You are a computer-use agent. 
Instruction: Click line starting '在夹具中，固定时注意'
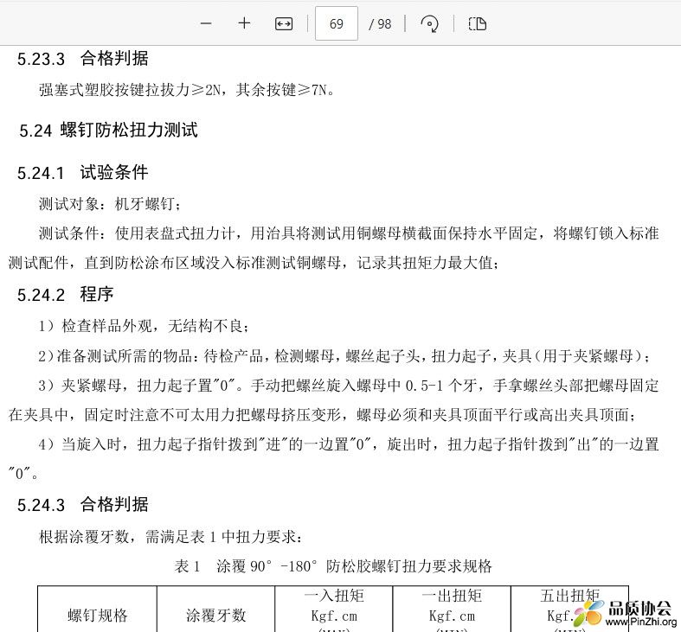tap(322, 415)
